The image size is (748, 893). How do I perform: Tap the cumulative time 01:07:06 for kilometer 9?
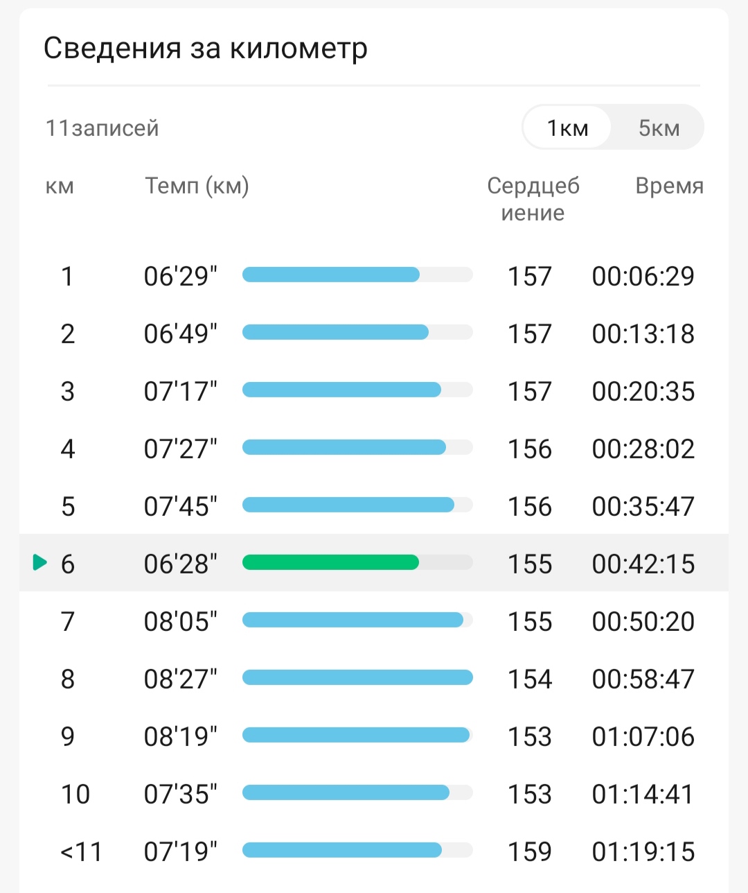click(643, 736)
